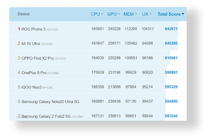The height and width of the screenshot is (139, 205).
Task: Click OnePlus 8 Pro UX score 90820
Action: (x=148, y=72)
